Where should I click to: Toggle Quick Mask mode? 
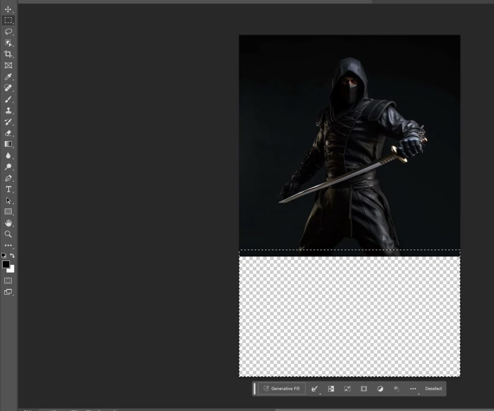click(x=8, y=280)
